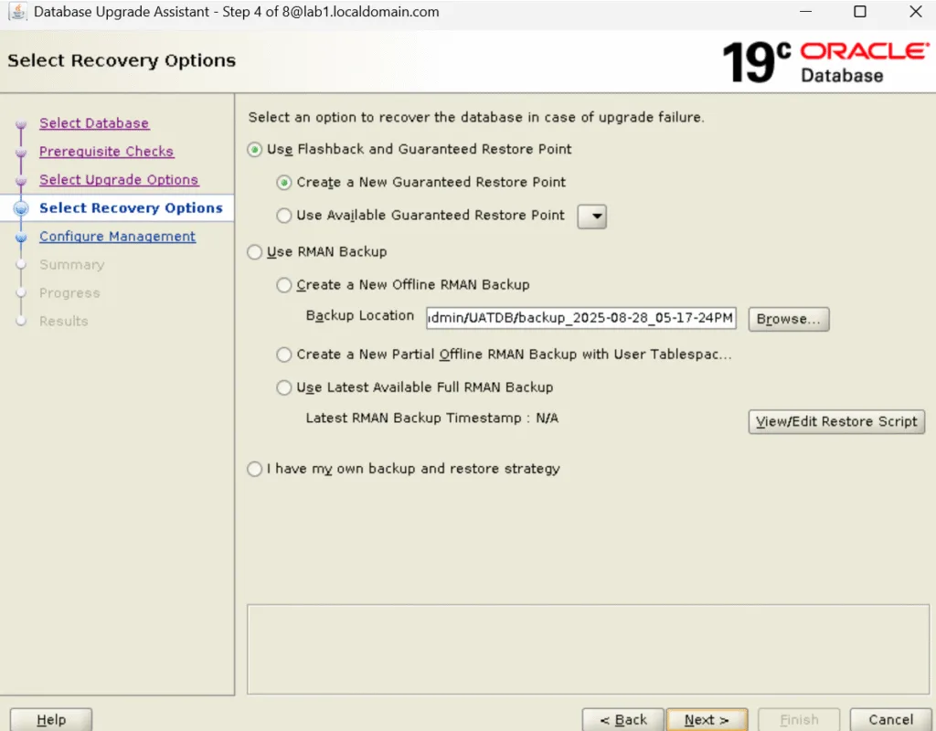Open the Prerequisite Checks step link

click(x=106, y=152)
